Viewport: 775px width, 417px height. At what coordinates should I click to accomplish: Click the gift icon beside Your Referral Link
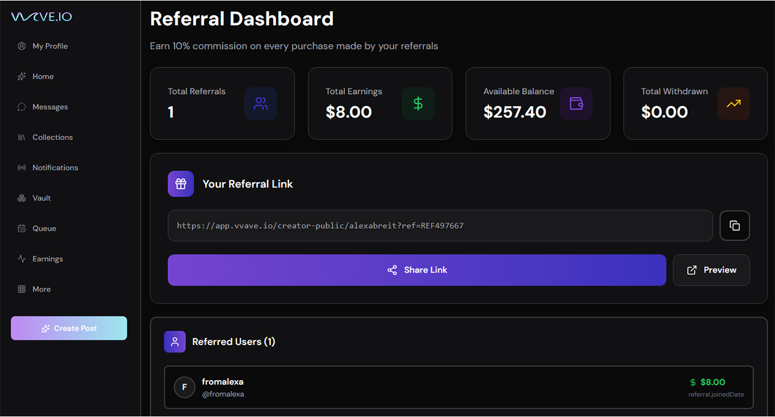[x=181, y=184]
